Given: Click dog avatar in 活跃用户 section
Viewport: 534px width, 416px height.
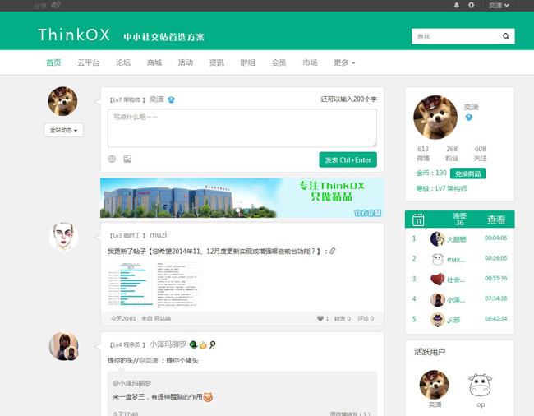Looking at the screenshot, I should (x=435, y=385).
